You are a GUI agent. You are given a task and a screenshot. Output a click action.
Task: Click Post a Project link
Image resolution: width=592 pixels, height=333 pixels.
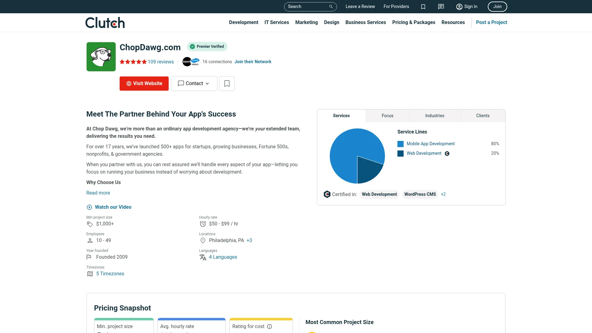pos(491,23)
